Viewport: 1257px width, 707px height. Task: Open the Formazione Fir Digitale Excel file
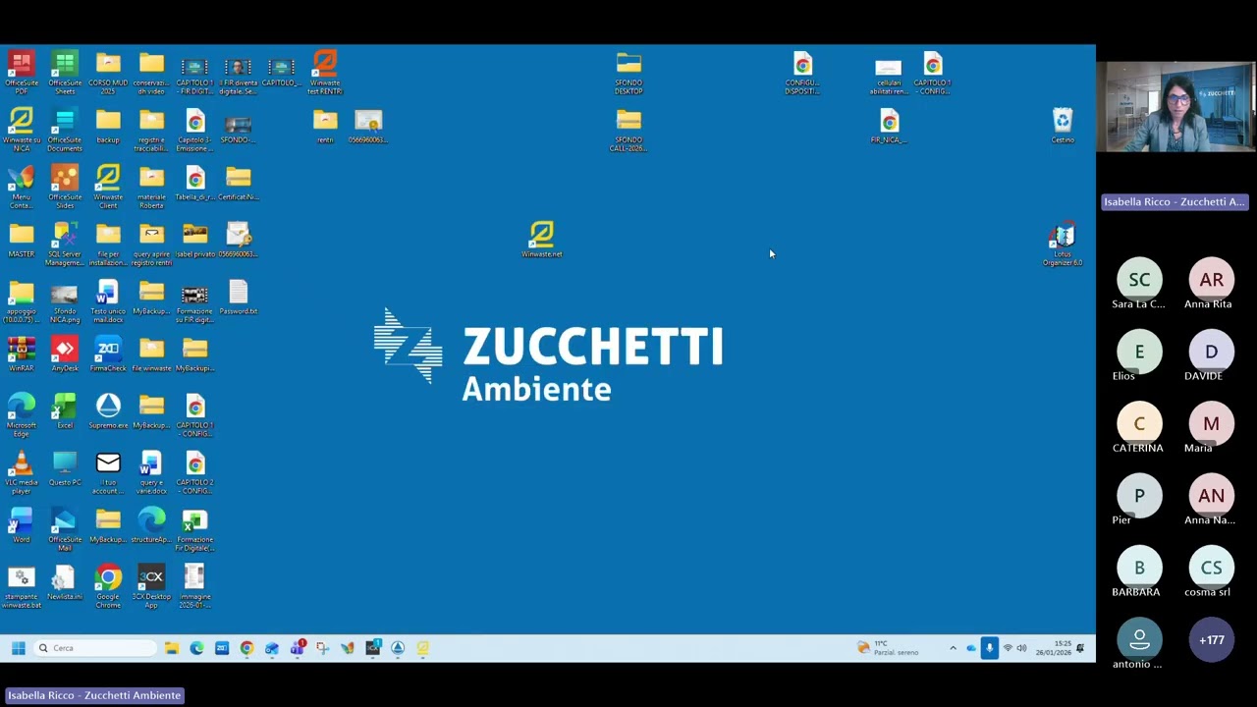tap(194, 528)
